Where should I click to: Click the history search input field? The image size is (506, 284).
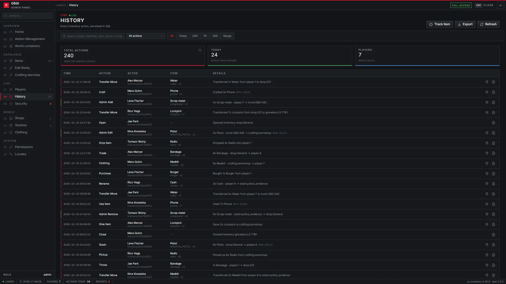tap(93, 36)
